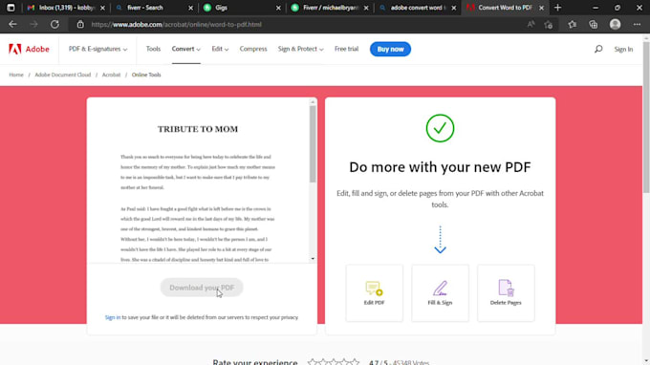The height and width of the screenshot is (365, 650).
Task: Click the TRIBUTE TO MOM document preview
Action: point(198,181)
